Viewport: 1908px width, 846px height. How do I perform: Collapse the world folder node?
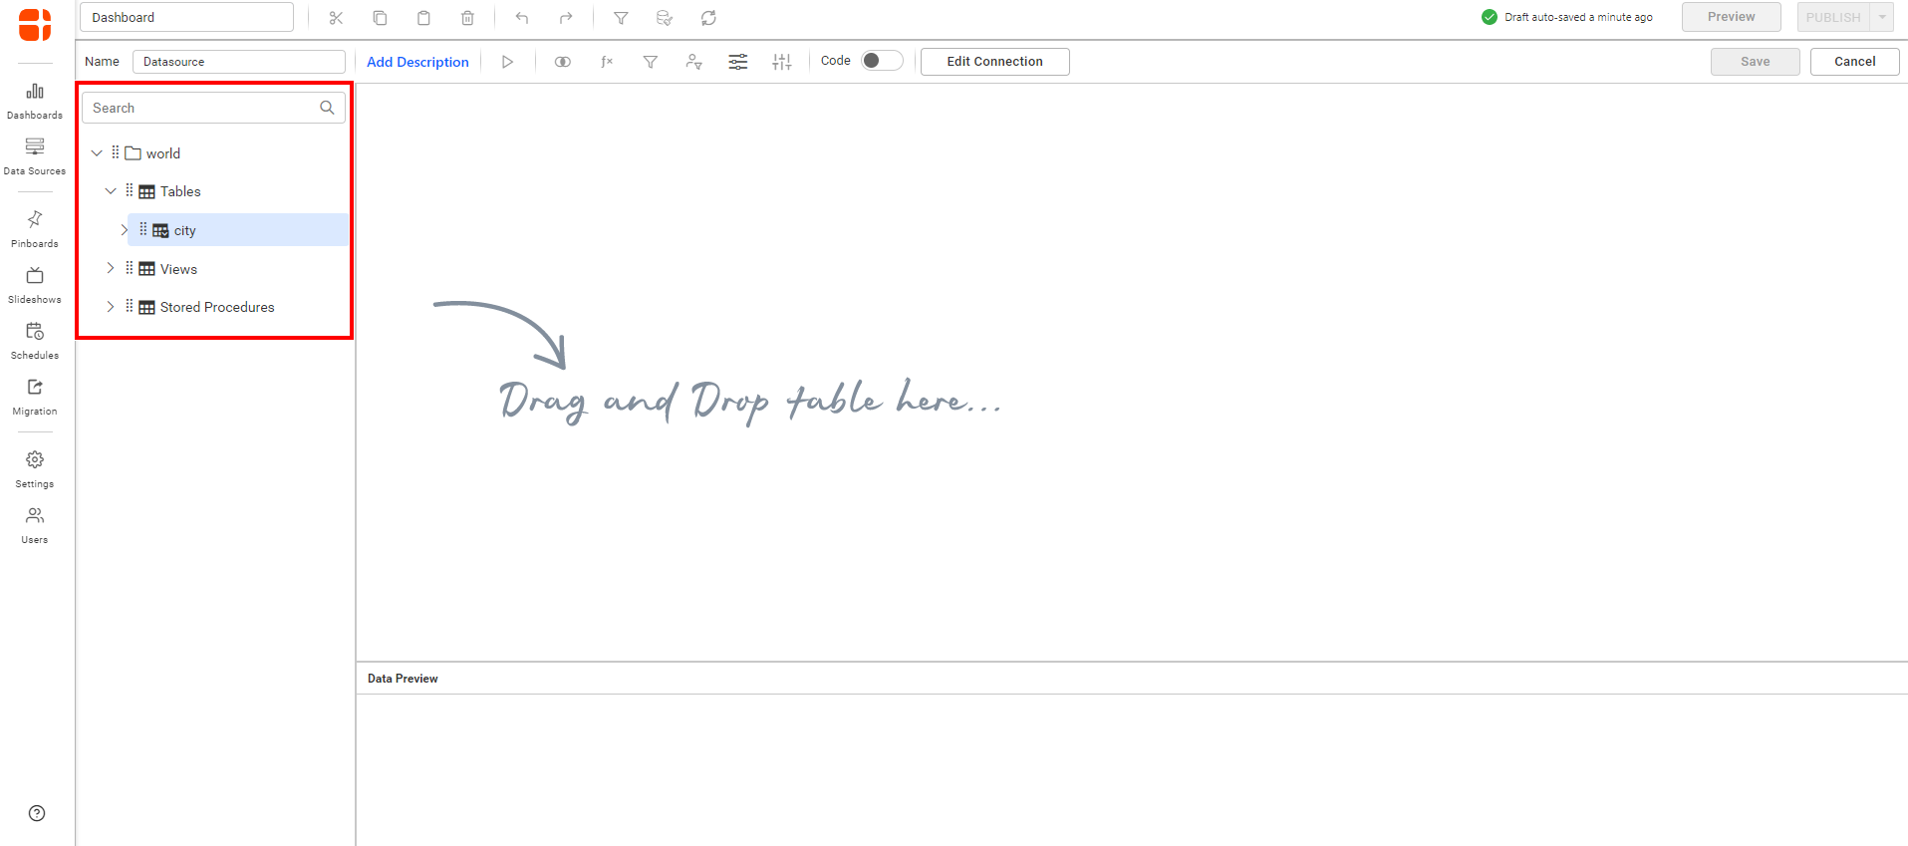97,153
